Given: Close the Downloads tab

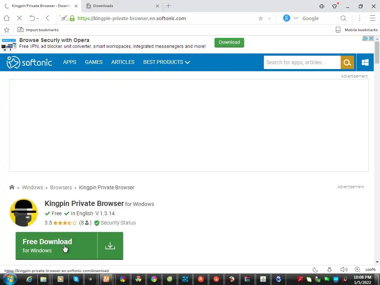Looking at the screenshot, I should (x=157, y=6).
